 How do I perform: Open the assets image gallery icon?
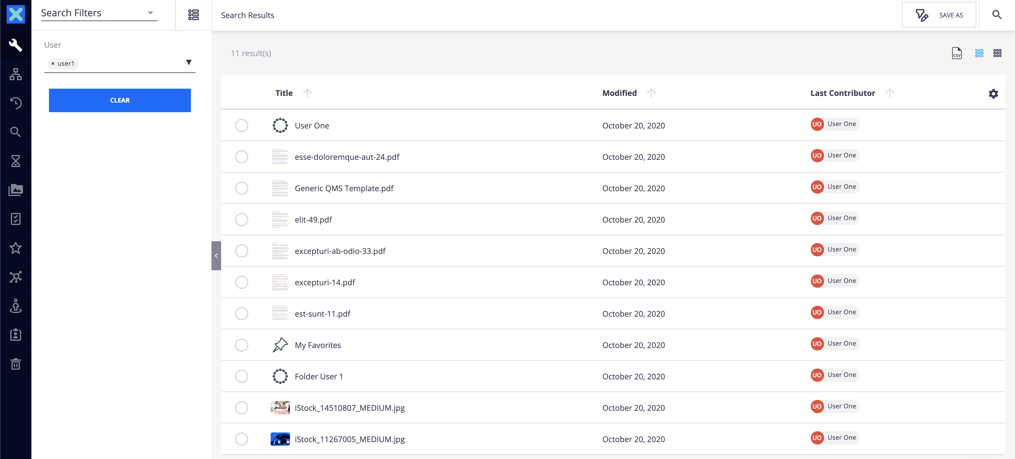16,190
